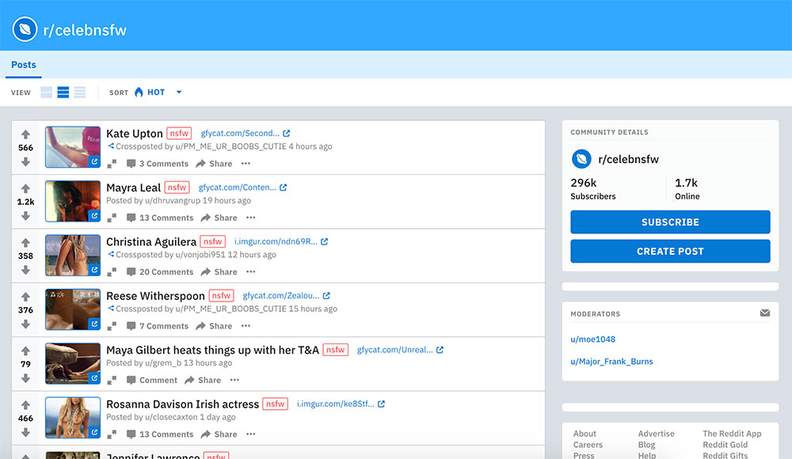Image resolution: width=792 pixels, height=459 pixels.
Task: Open The Reddit App footer link
Action: tap(731, 433)
